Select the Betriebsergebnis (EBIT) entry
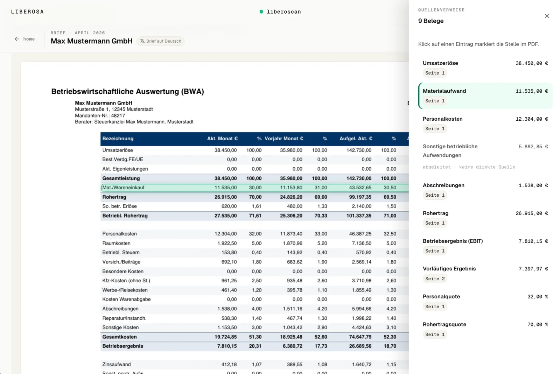 (x=485, y=246)
